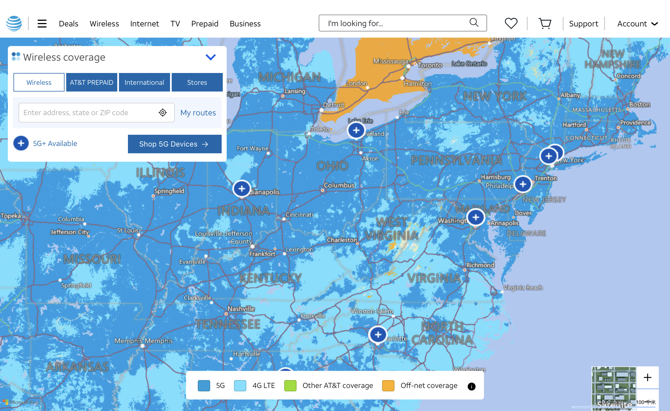Open the wishlist heart icon
Screen dimensions: 670x411
511,23
